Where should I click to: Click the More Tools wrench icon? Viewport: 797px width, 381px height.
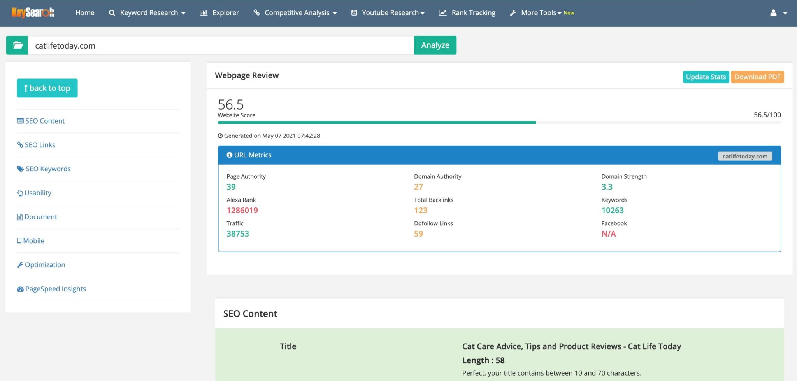[513, 13]
